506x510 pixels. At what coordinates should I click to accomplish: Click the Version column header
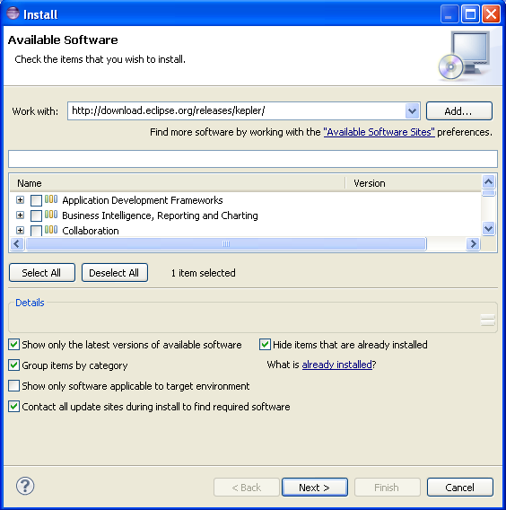[x=413, y=183]
